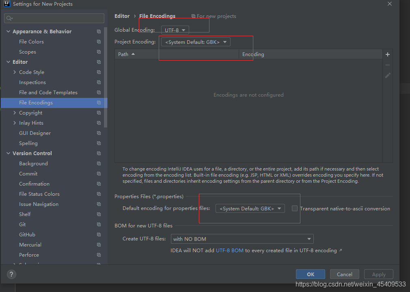Open File Status Colors page
The height and width of the screenshot is (292, 410).
(x=39, y=194)
